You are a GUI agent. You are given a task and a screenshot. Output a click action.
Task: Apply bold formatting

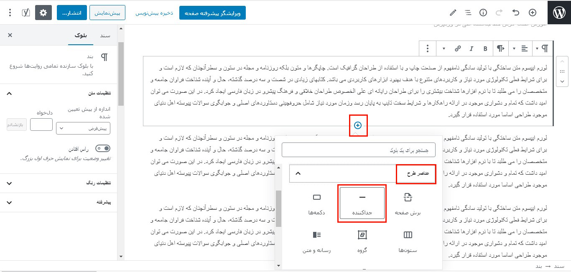click(x=485, y=48)
